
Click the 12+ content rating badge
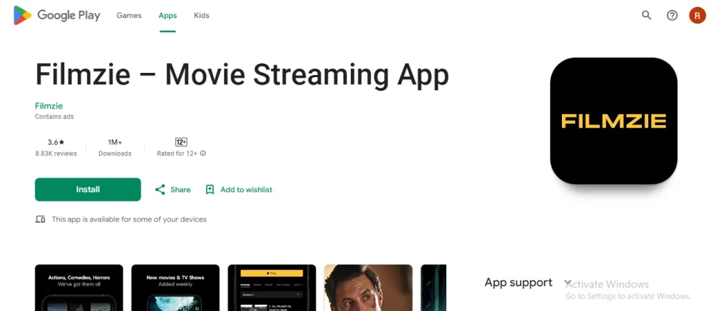click(x=181, y=142)
